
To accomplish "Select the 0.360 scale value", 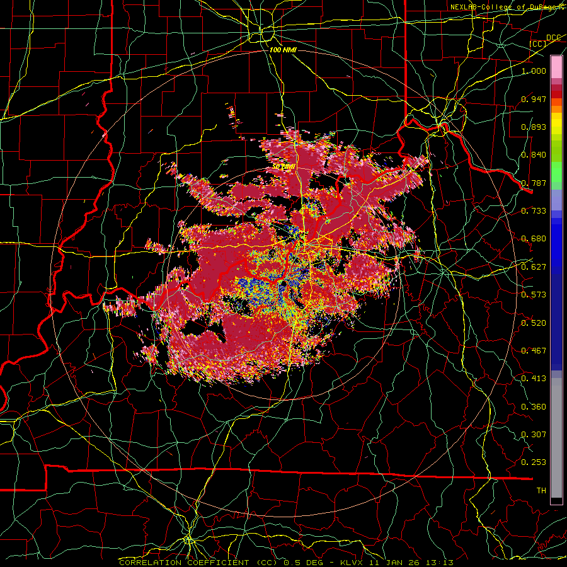I will pos(534,407).
